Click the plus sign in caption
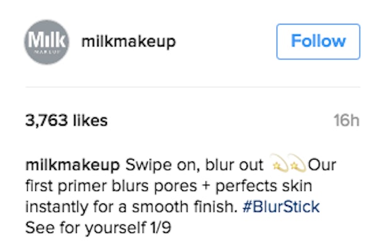The image size is (386, 245). [207, 186]
